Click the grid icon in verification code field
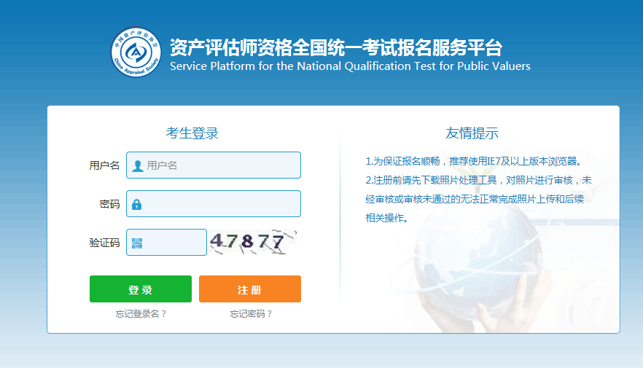Image resolution: width=643 pixels, height=368 pixels. click(x=137, y=243)
